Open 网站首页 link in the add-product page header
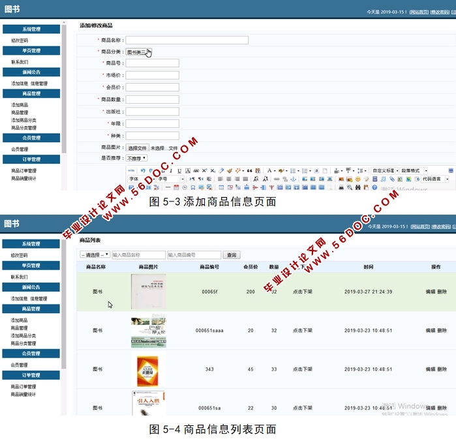This screenshot has height=439, width=456. (x=419, y=12)
